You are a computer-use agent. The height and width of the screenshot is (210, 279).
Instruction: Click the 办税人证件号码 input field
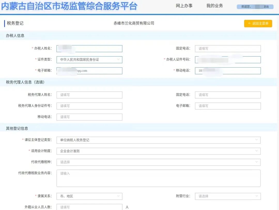[228, 60]
